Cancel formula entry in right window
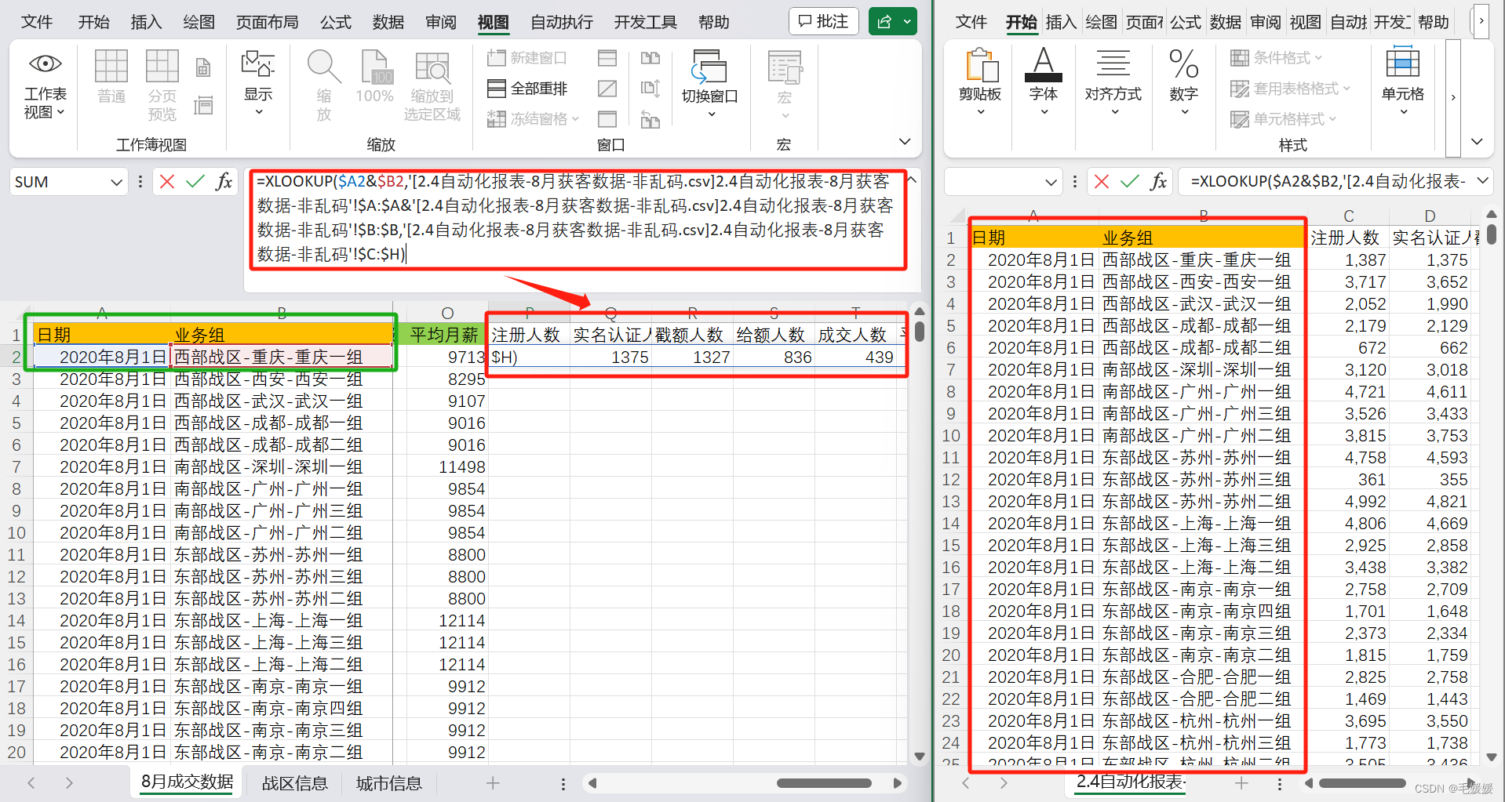 pos(1102,182)
